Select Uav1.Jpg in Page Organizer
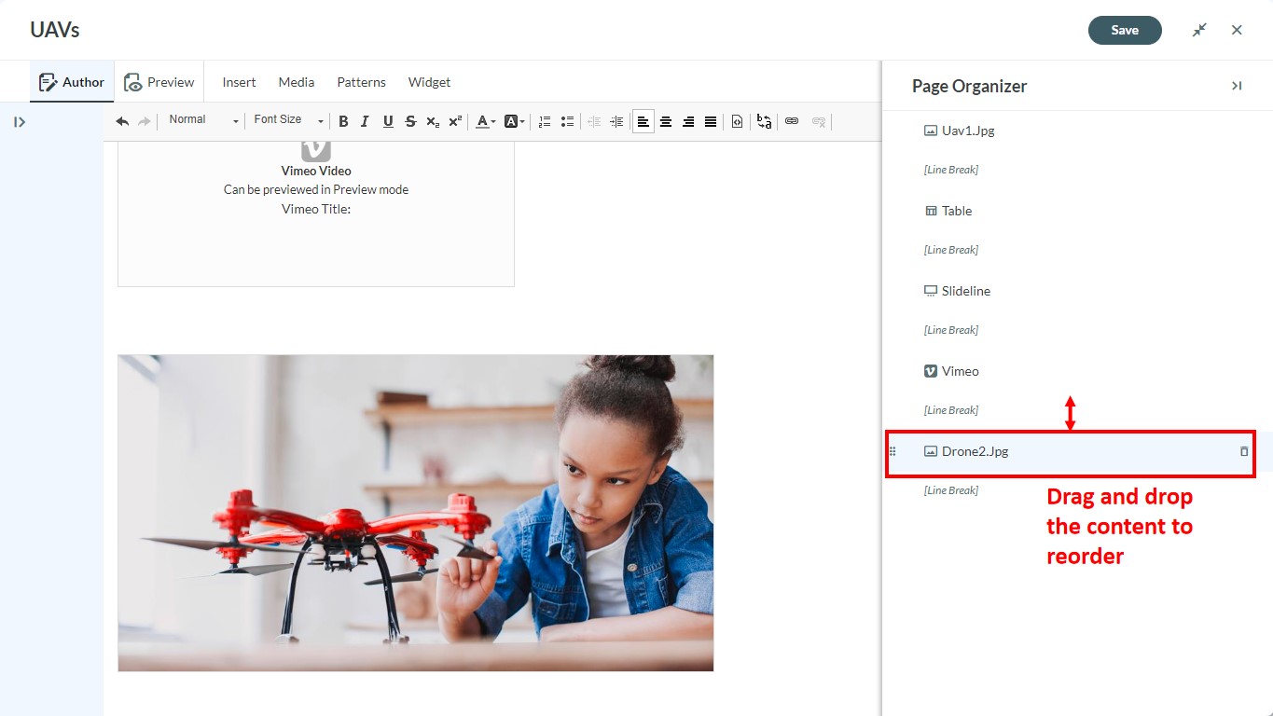1273x716 pixels. pyautogui.click(x=968, y=131)
